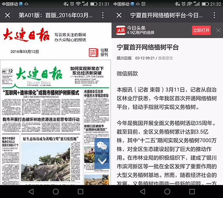
Task: Open the "互联网+造林绿化" headline article
Action: tap(41, 93)
